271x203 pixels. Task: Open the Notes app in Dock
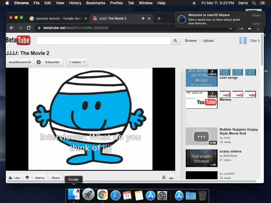[x=139, y=195]
